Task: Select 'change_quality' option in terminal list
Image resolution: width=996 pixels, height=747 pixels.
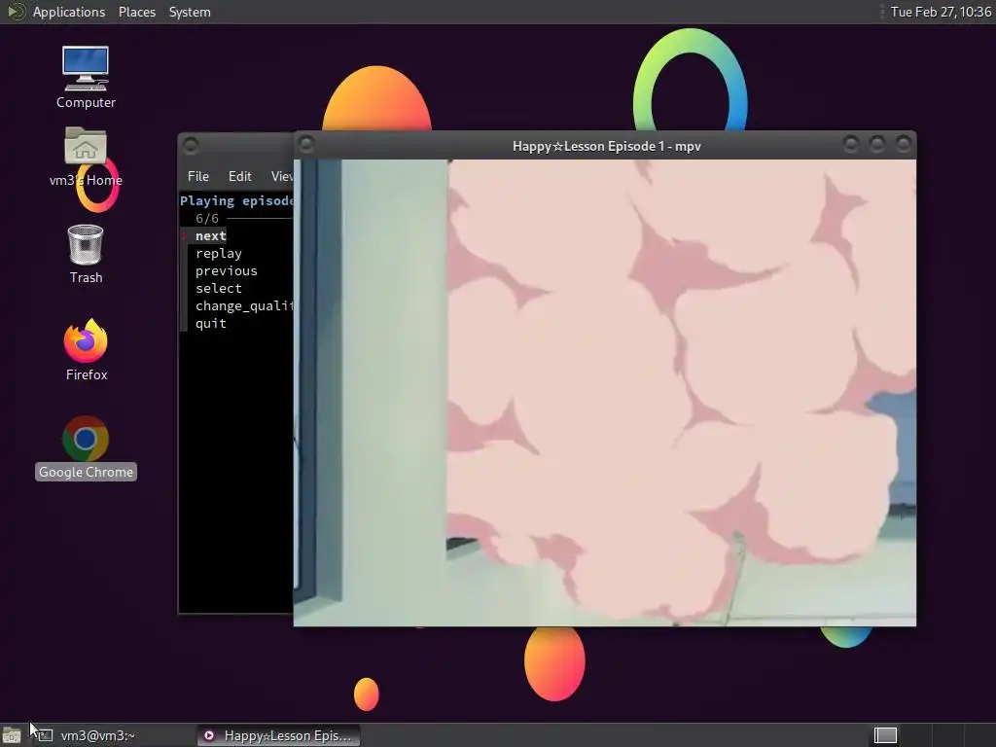Action: (x=244, y=305)
